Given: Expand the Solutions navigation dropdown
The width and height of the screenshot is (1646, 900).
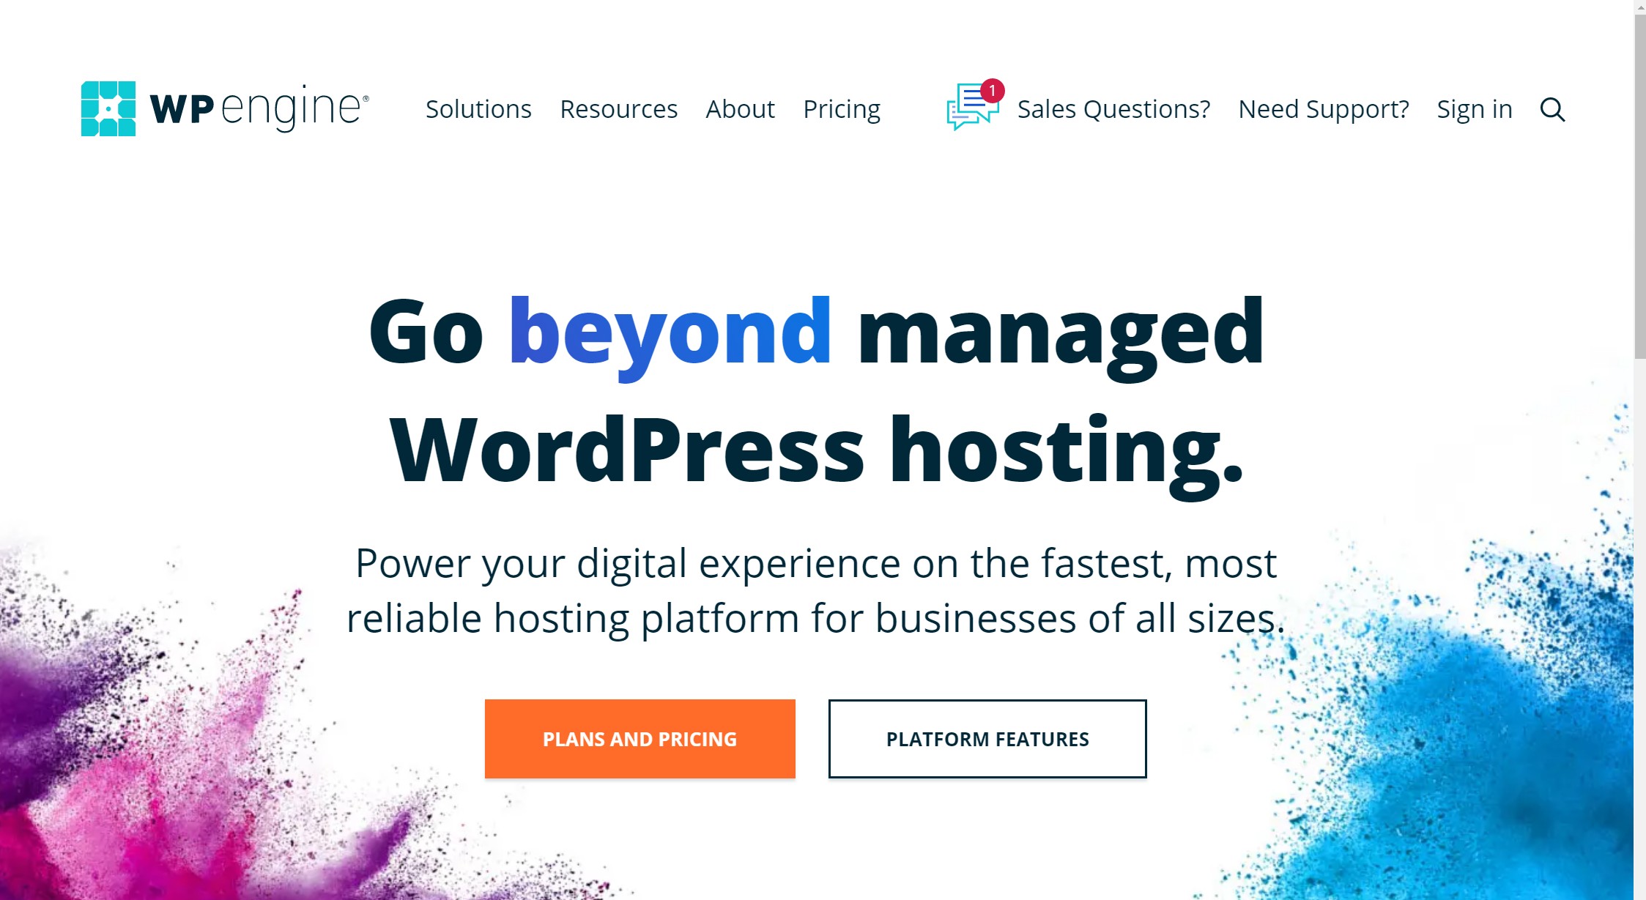Looking at the screenshot, I should click(477, 108).
